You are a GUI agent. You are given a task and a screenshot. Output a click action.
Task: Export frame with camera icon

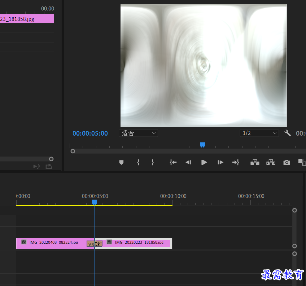(287, 162)
